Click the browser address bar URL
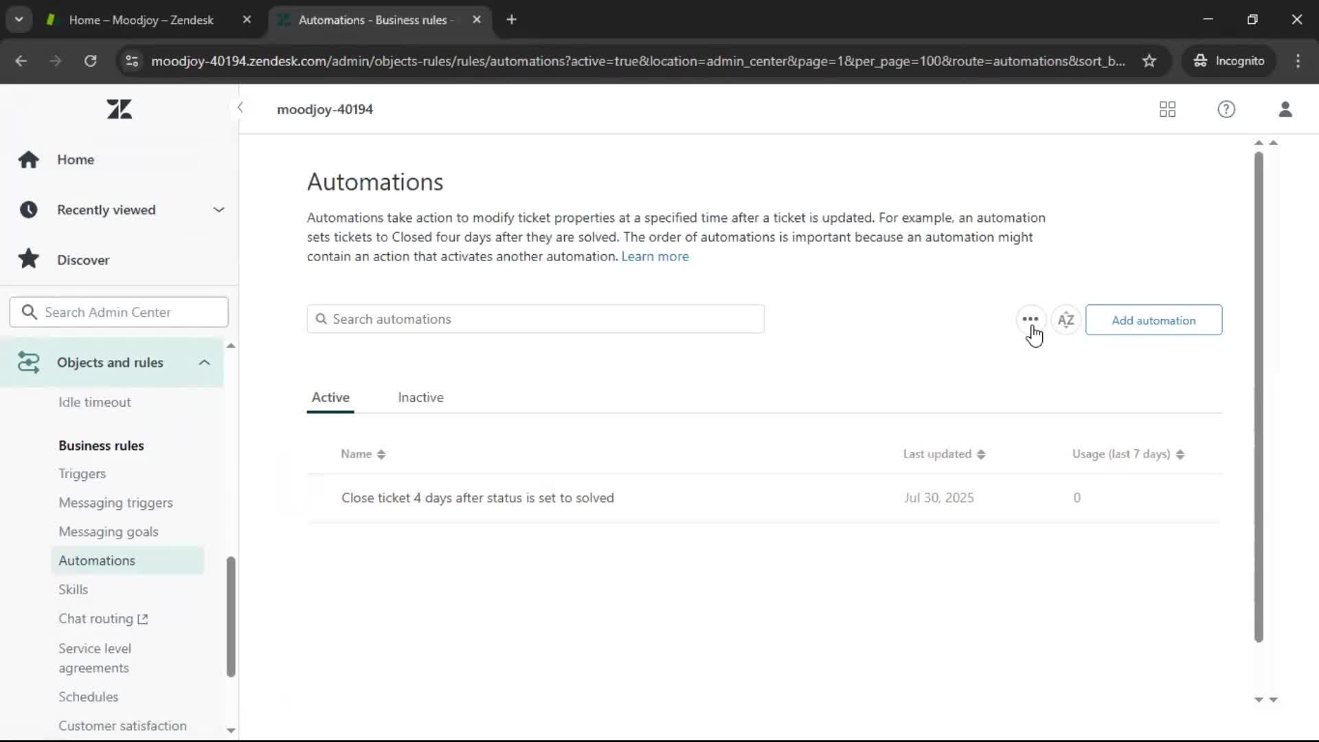The width and height of the screenshot is (1319, 742). point(638,61)
